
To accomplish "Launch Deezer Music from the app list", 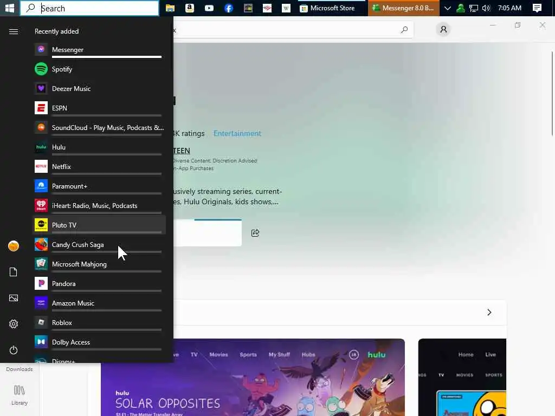I will [x=99, y=88].
